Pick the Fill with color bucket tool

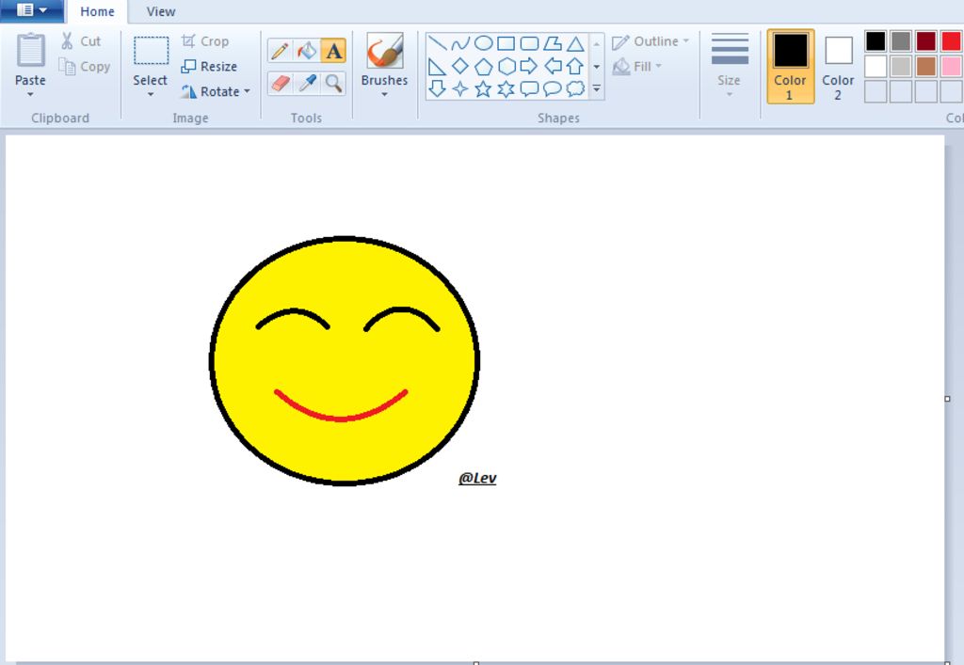coord(307,51)
